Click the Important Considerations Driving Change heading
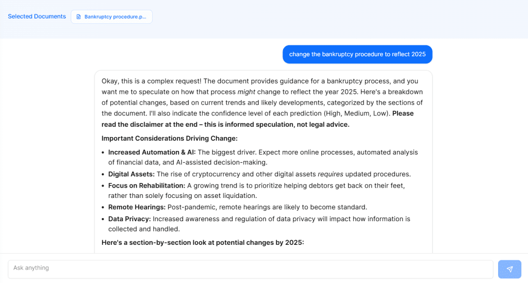The height and width of the screenshot is (283, 528). tap(170, 138)
